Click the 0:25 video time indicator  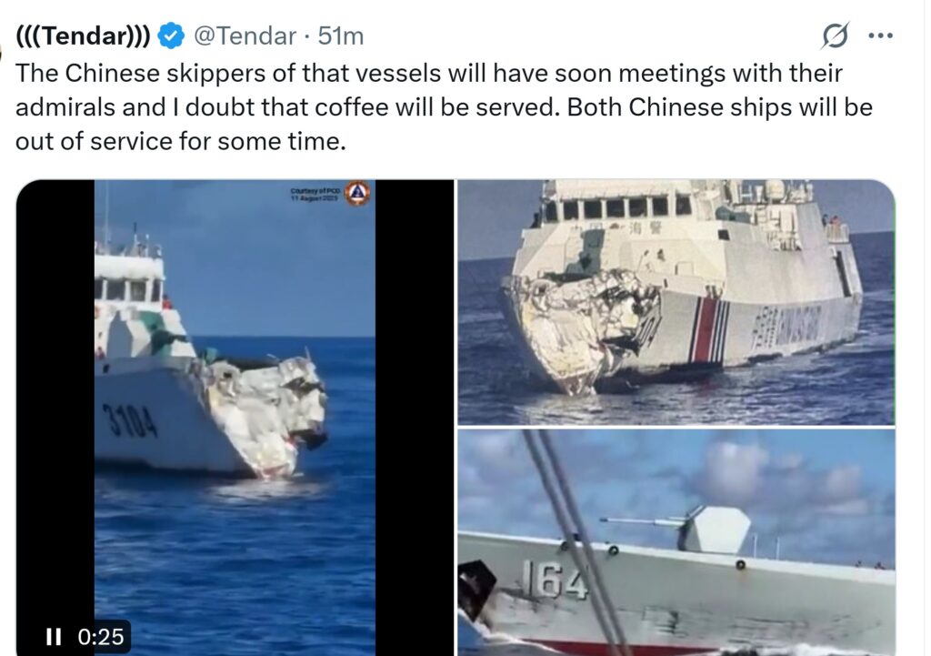(x=101, y=636)
